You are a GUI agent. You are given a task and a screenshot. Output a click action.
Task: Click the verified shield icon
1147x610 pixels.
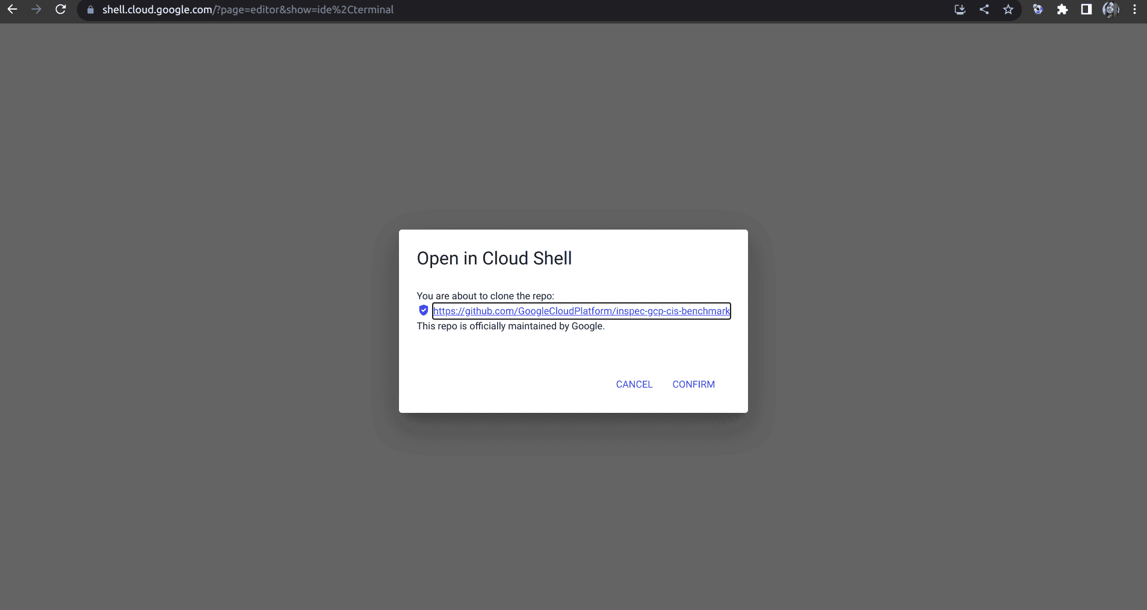pyautogui.click(x=424, y=311)
